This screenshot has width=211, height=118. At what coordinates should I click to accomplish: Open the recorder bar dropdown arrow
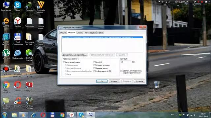(159, 2)
